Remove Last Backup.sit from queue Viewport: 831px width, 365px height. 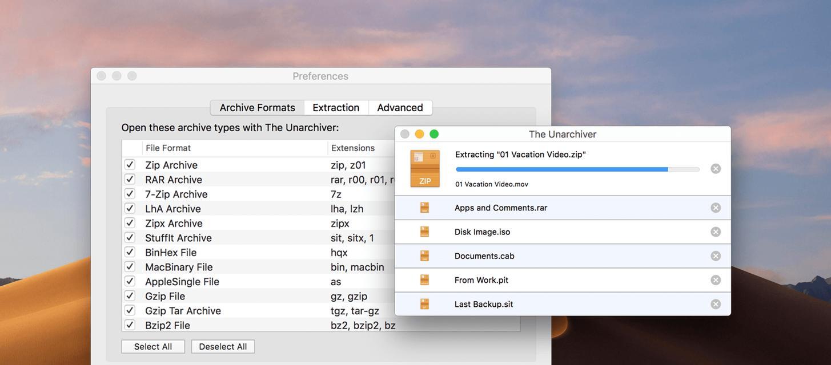716,304
